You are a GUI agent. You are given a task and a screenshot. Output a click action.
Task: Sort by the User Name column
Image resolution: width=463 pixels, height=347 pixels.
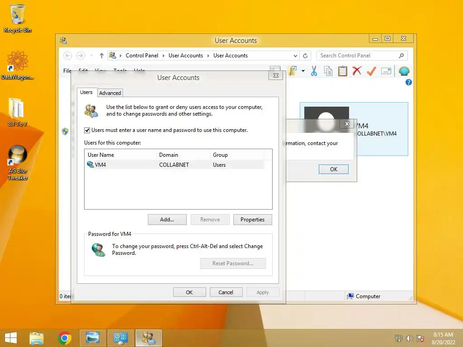point(120,155)
